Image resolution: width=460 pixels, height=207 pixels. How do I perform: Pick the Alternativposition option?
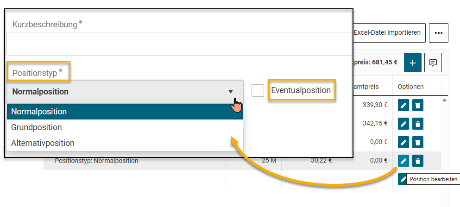124,143
